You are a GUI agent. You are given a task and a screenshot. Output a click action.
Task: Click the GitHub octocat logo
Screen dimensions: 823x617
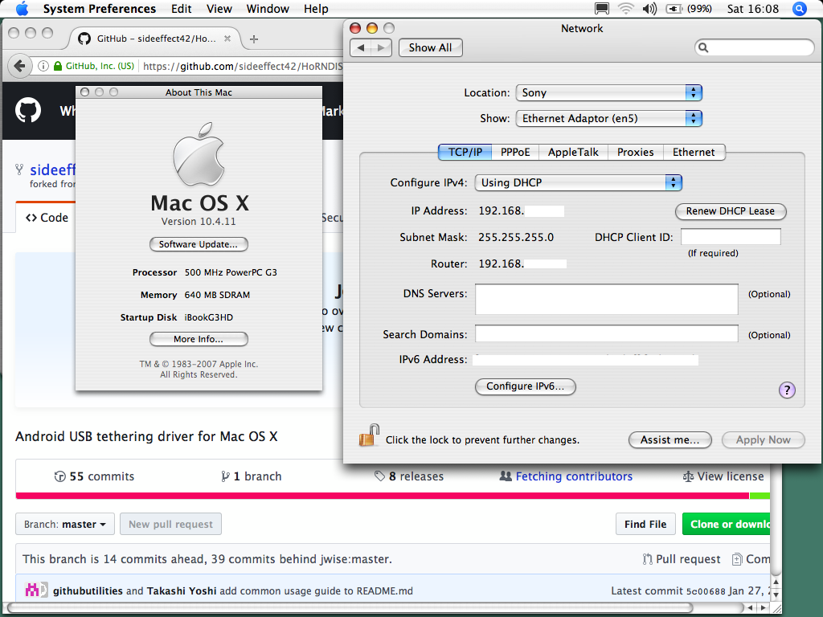28,110
